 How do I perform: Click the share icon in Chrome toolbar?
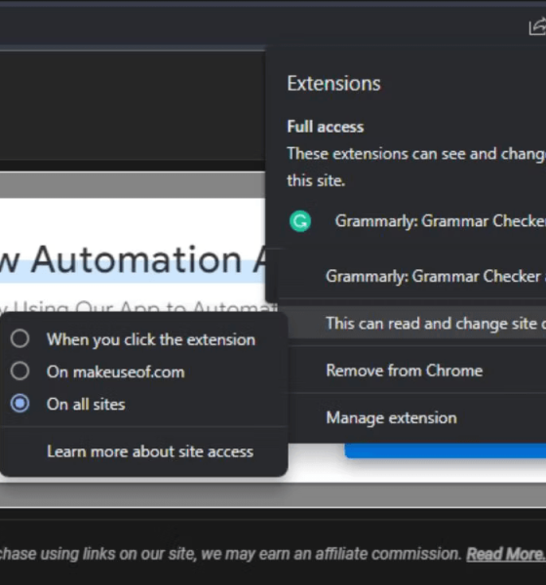pos(538,27)
